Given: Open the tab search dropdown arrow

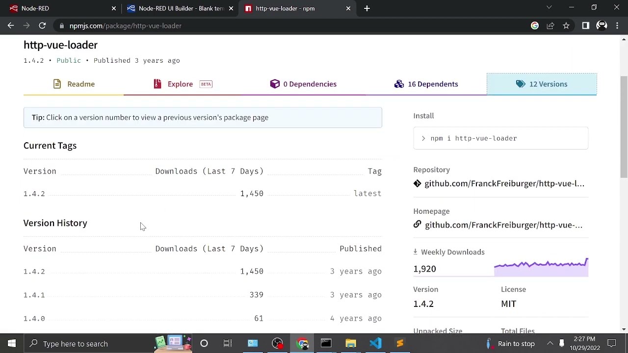Looking at the screenshot, I should tap(549, 7).
